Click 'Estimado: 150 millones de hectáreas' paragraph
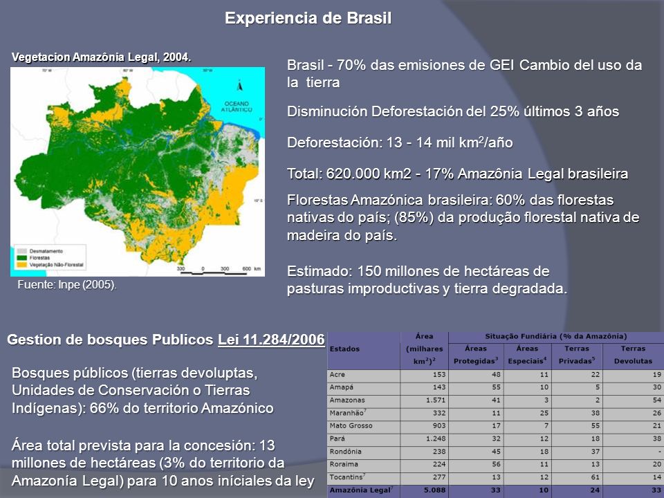The image size is (664, 498). point(427,279)
